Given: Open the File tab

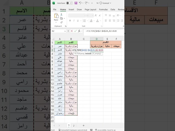Looking at the screenshot, I should click(x=55, y=10).
